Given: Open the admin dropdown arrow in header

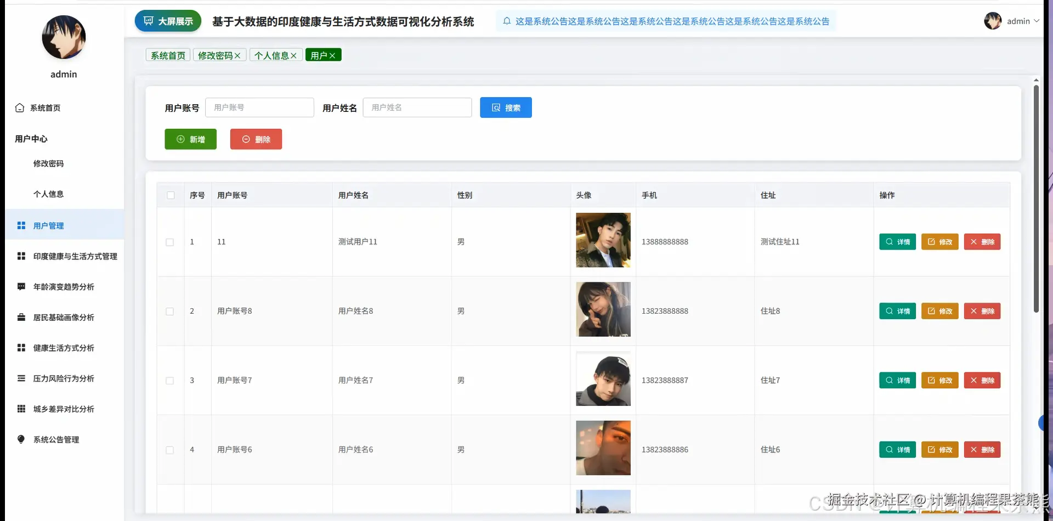Looking at the screenshot, I should click(1037, 21).
